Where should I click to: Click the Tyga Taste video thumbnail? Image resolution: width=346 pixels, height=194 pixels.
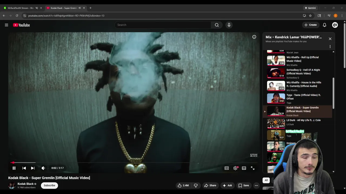pyautogui.click(x=276, y=98)
